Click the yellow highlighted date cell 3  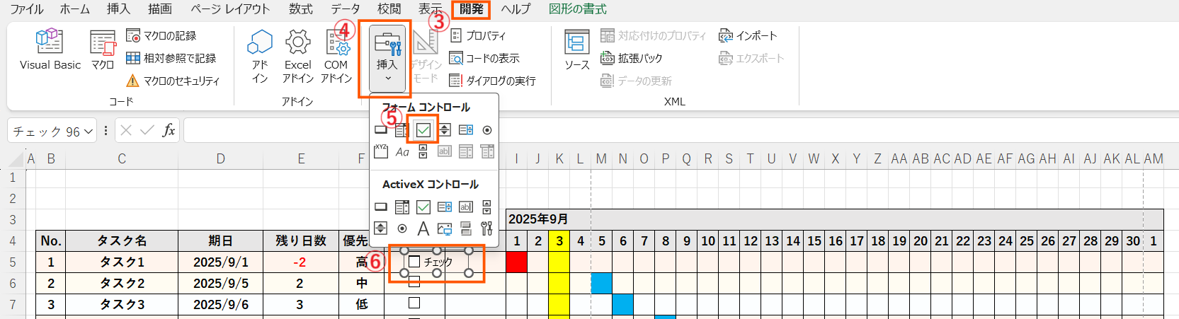tap(559, 241)
